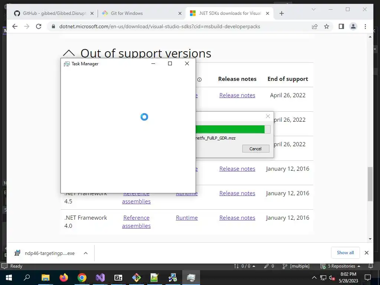Close the GitHub gibbed tab

92,13
